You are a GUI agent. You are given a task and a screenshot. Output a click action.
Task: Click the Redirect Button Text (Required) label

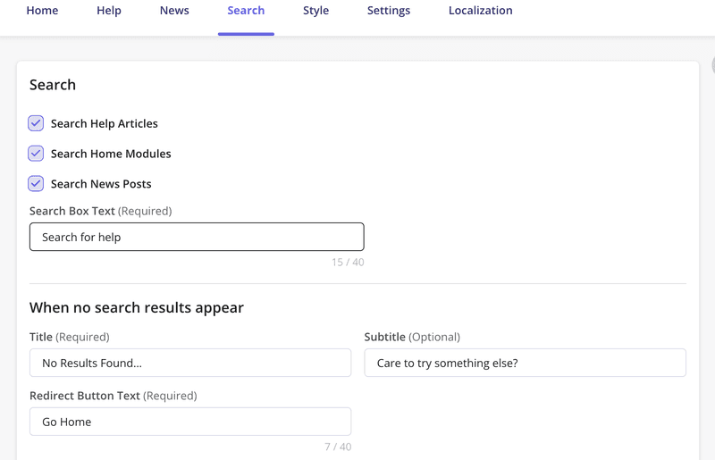[113, 396]
